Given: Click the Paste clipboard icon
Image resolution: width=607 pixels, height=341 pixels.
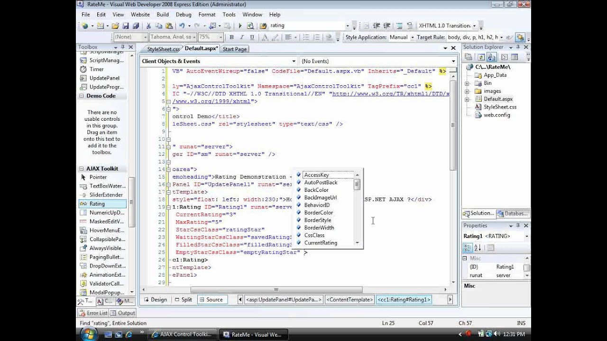Looking at the screenshot, I should click(169, 26).
